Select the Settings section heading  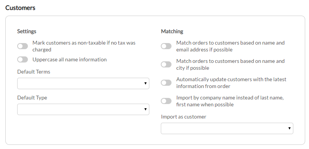[27, 31]
